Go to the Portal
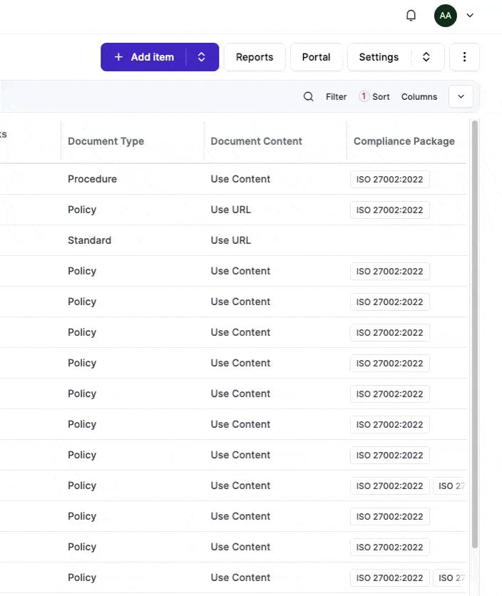This screenshot has width=502, height=596. pyautogui.click(x=316, y=57)
